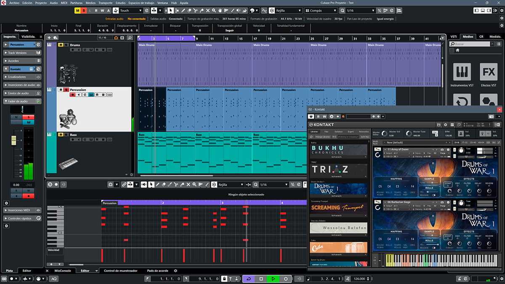Toggle the Kontakt plugin power bypass button
505x284 pixels.
[312, 117]
